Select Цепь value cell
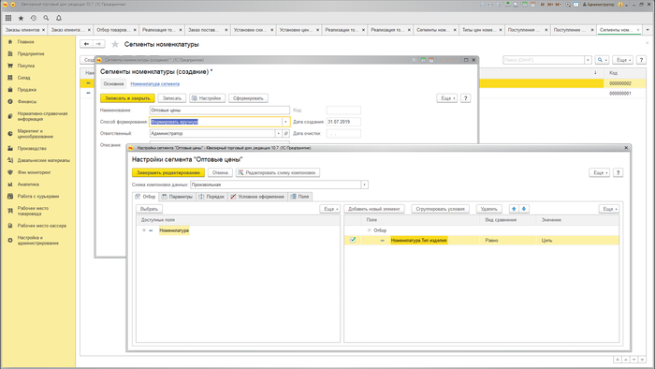Screen dimensions: 655x369 click(577, 241)
